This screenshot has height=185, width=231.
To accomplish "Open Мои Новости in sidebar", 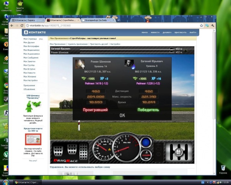I will [29, 73].
